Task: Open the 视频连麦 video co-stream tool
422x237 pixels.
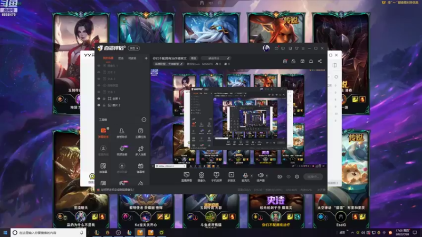Action: click(122, 151)
